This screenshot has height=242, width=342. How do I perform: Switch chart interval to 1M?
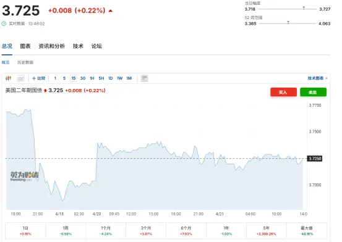click(129, 78)
